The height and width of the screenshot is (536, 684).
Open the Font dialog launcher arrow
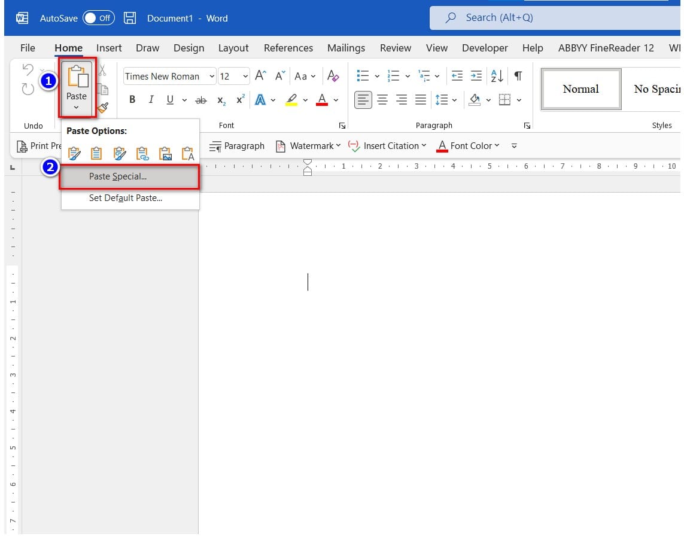point(342,126)
